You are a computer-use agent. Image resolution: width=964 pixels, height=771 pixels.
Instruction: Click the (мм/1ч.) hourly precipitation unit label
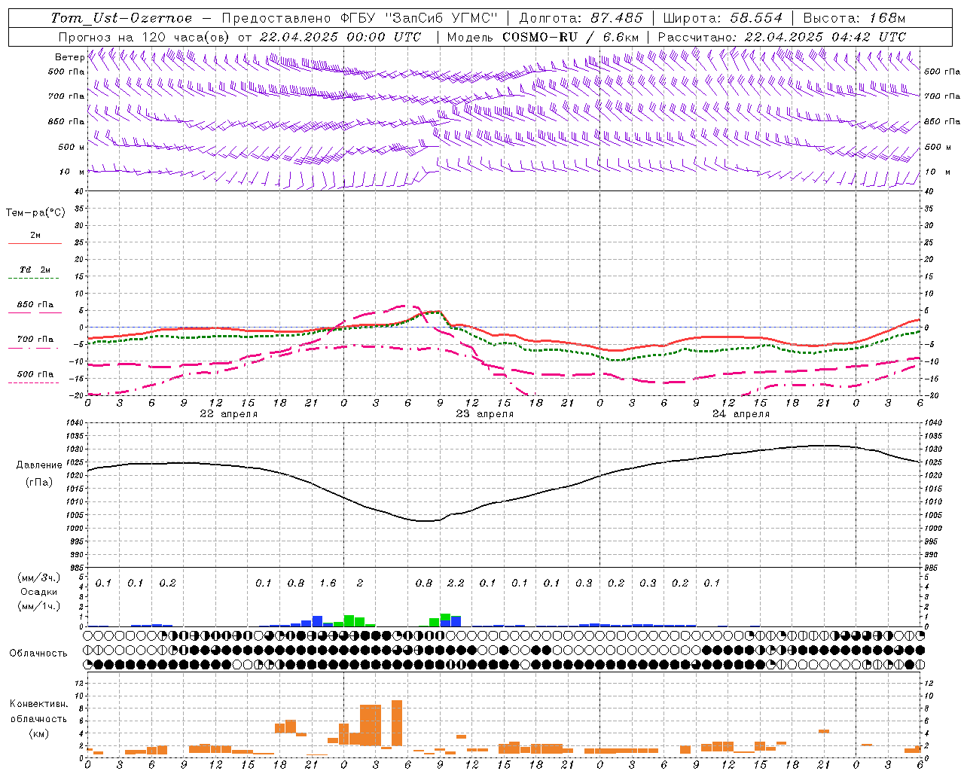pos(39,606)
